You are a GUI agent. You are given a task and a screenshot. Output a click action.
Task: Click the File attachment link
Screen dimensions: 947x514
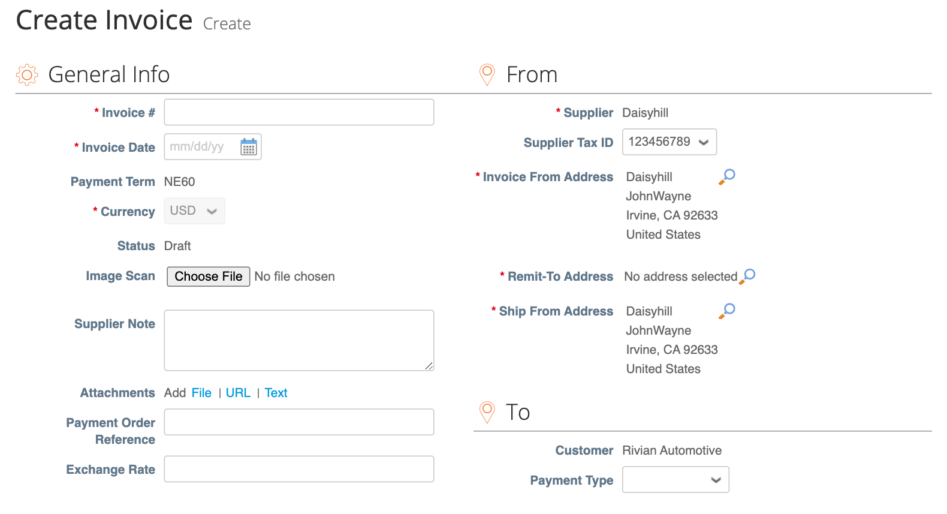201,392
